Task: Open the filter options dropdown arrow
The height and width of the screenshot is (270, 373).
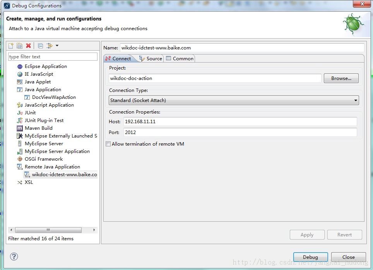Action: 57,46
